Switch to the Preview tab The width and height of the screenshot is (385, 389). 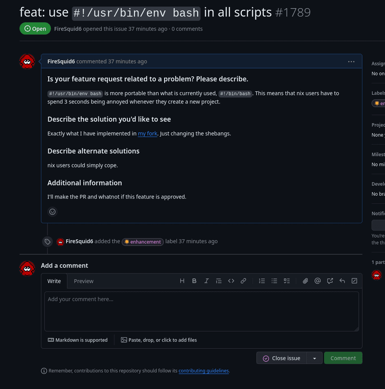point(83,281)
